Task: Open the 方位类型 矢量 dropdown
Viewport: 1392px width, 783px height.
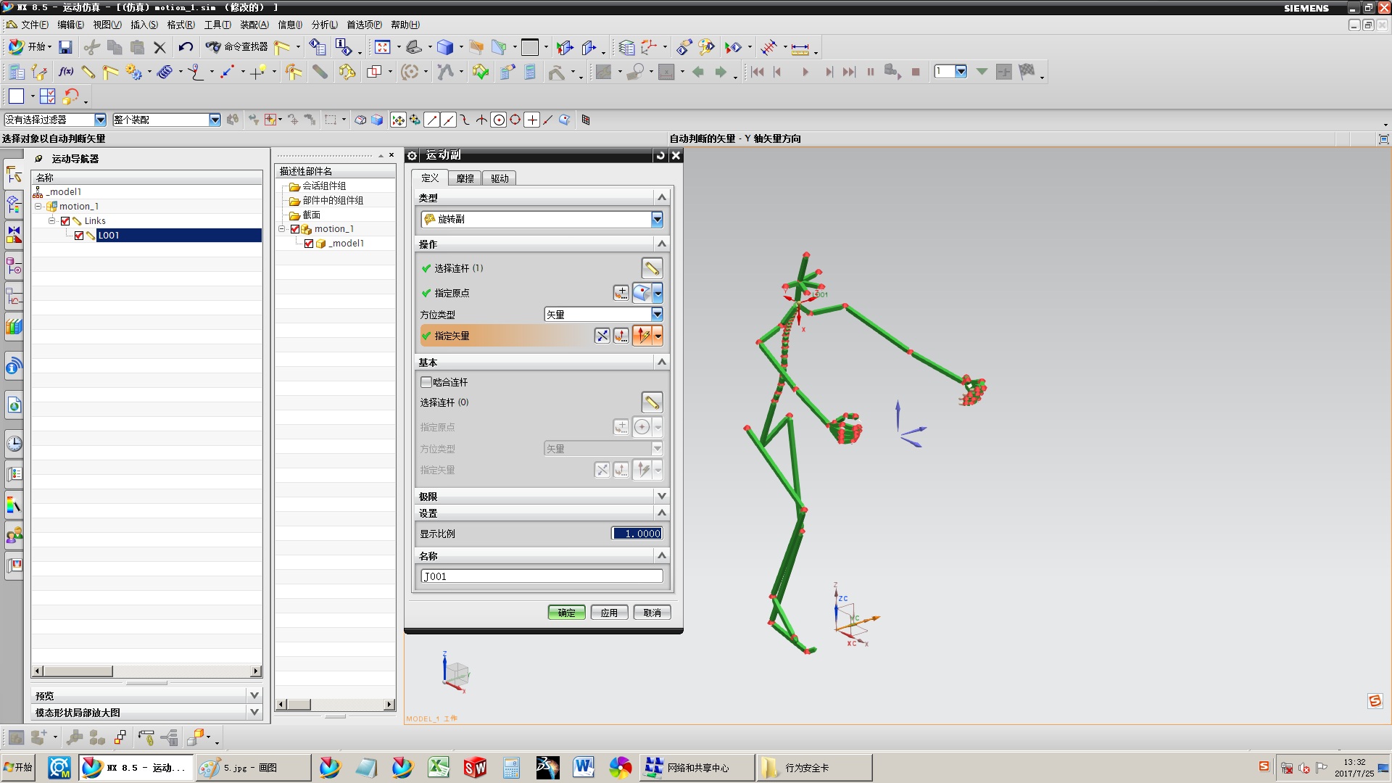Action: point(657,314)
